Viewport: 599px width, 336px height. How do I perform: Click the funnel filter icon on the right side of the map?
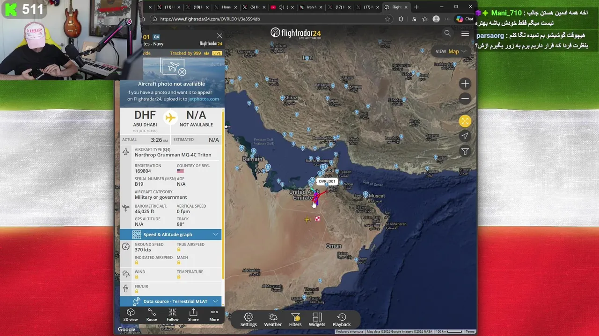[x=465, y=151]
